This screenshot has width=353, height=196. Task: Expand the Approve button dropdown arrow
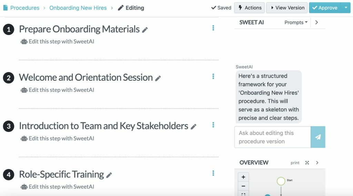click(x=345, y=8)
